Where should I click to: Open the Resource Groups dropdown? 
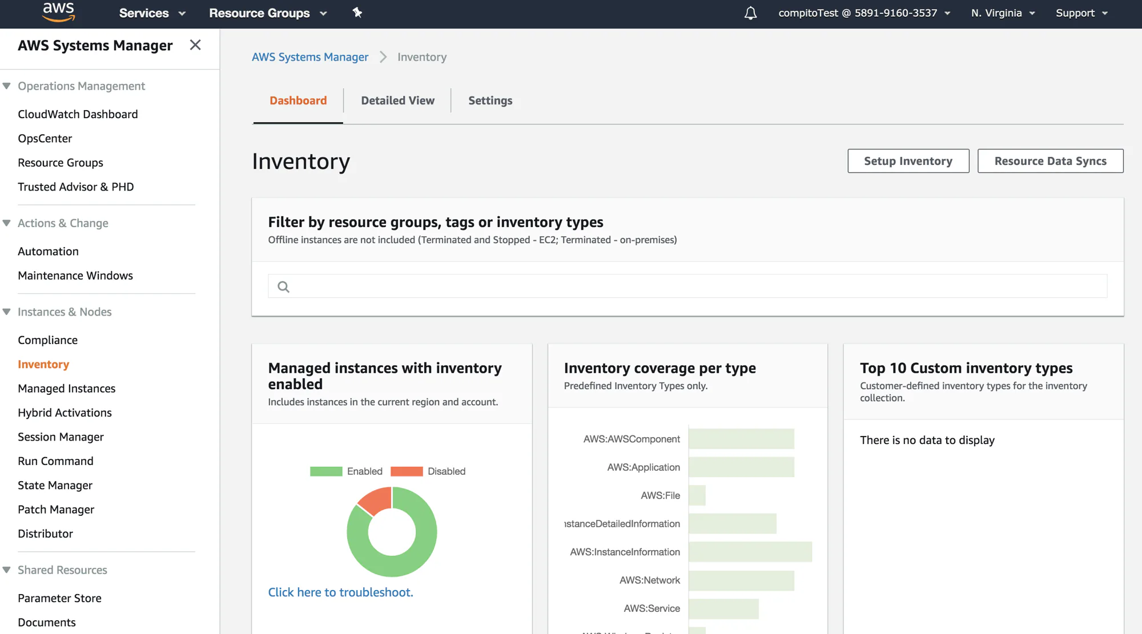pyautogui.click(x=268, y=13)
